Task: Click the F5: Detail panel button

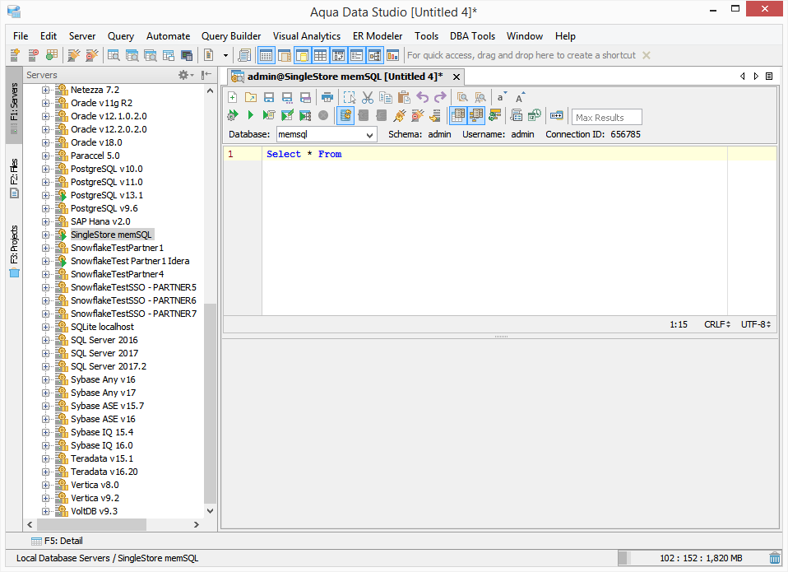Action: tap(57, 542)
